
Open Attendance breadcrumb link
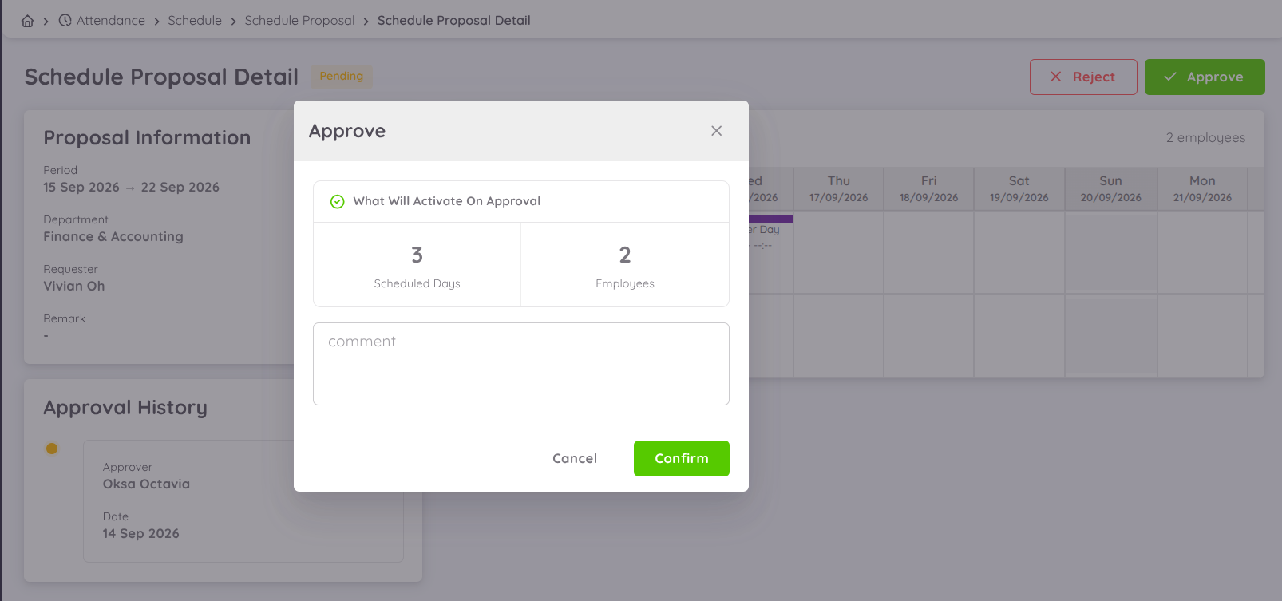111,21
